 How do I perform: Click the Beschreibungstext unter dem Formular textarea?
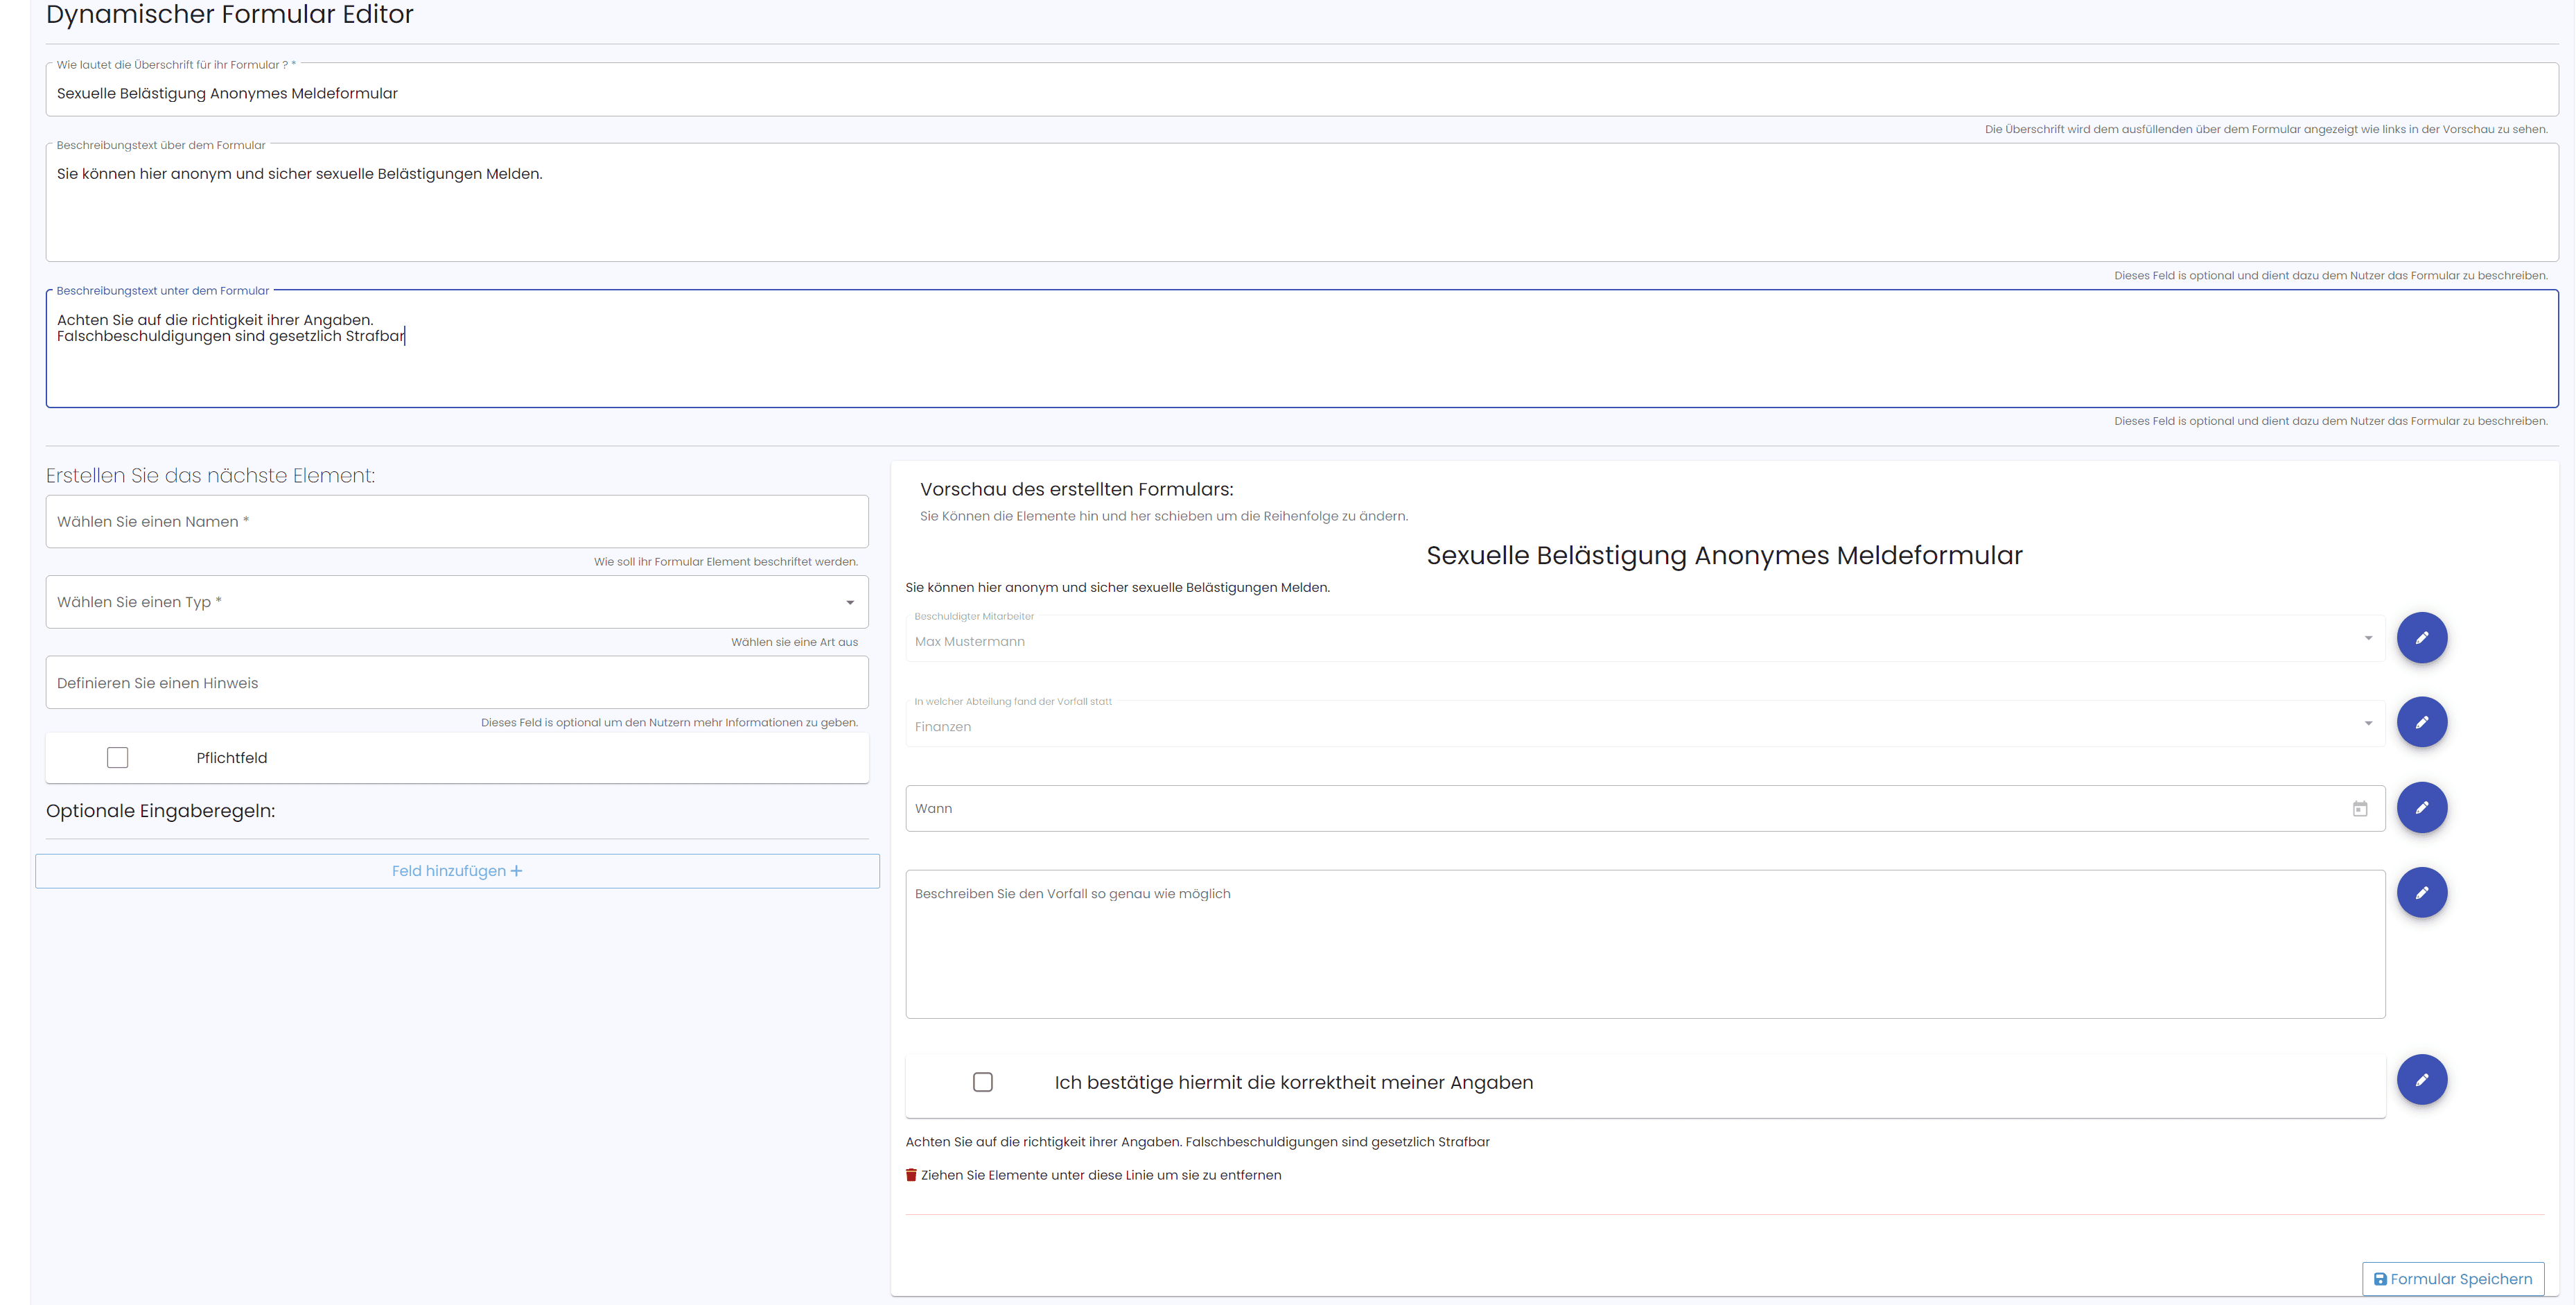coord(1302,350)
